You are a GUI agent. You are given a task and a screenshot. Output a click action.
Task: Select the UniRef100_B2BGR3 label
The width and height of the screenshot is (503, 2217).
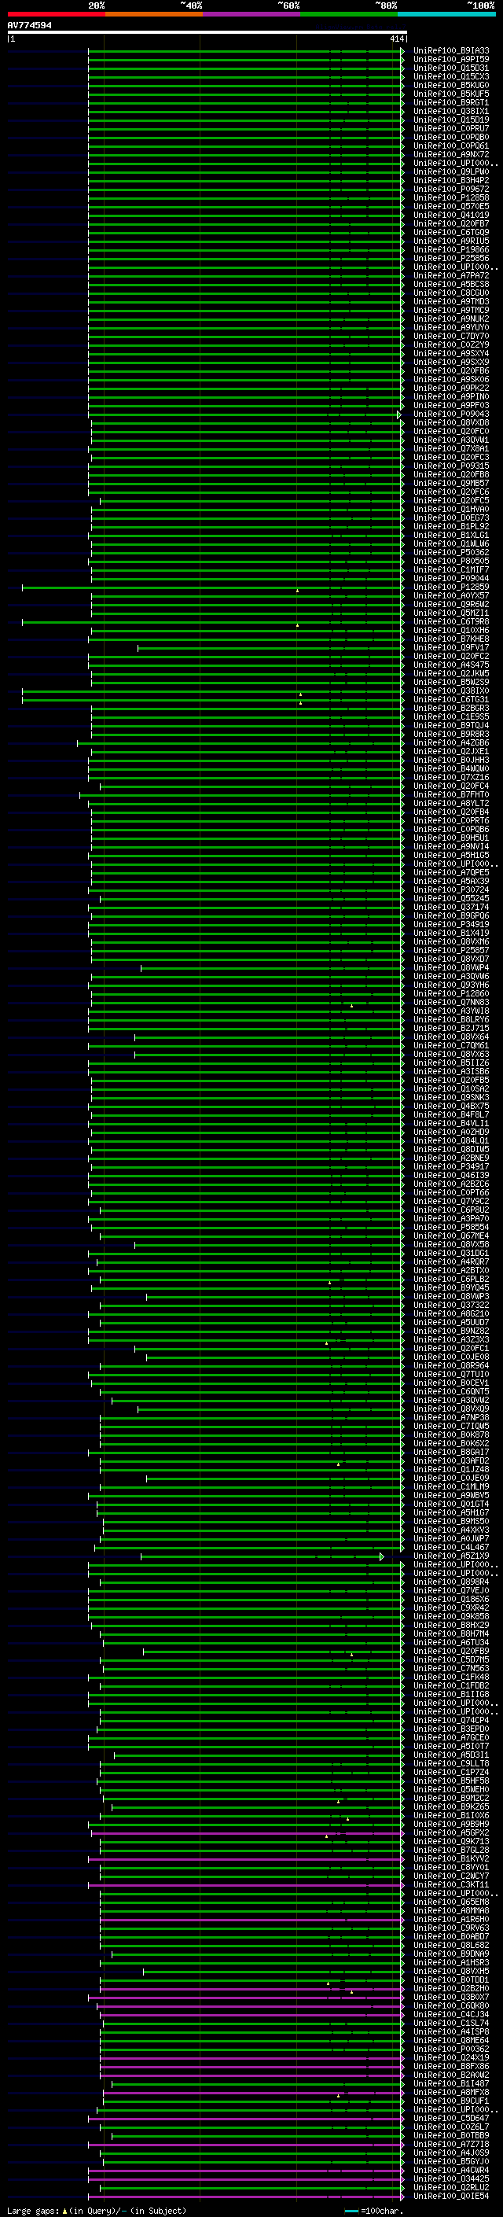click(x=450, y=709)
